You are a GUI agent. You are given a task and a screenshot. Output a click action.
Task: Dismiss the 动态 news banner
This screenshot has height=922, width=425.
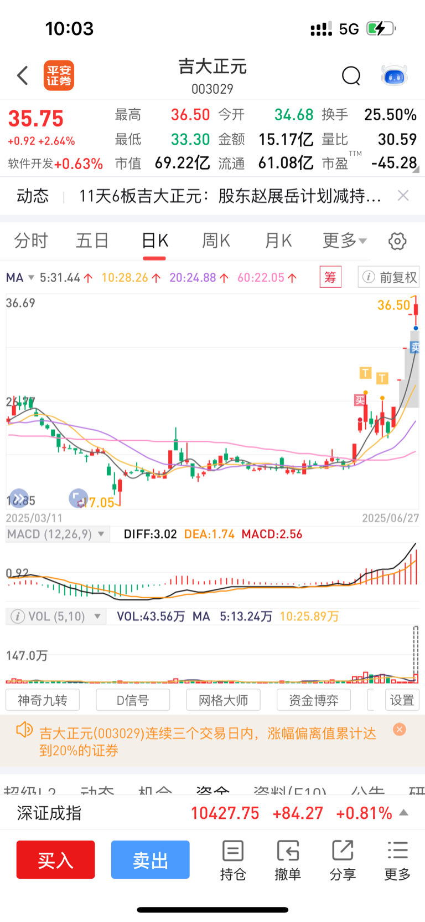pos(403,196)
